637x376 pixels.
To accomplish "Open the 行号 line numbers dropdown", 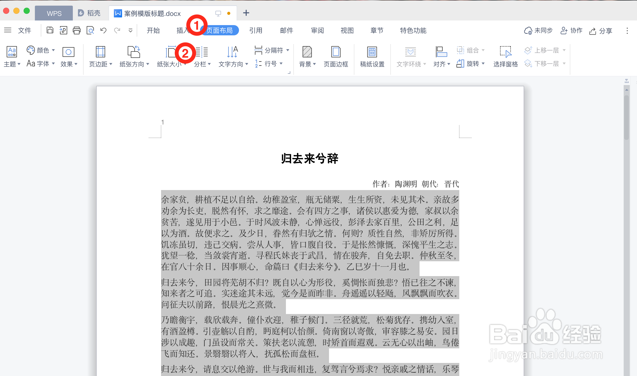I will tap(268, 64).
